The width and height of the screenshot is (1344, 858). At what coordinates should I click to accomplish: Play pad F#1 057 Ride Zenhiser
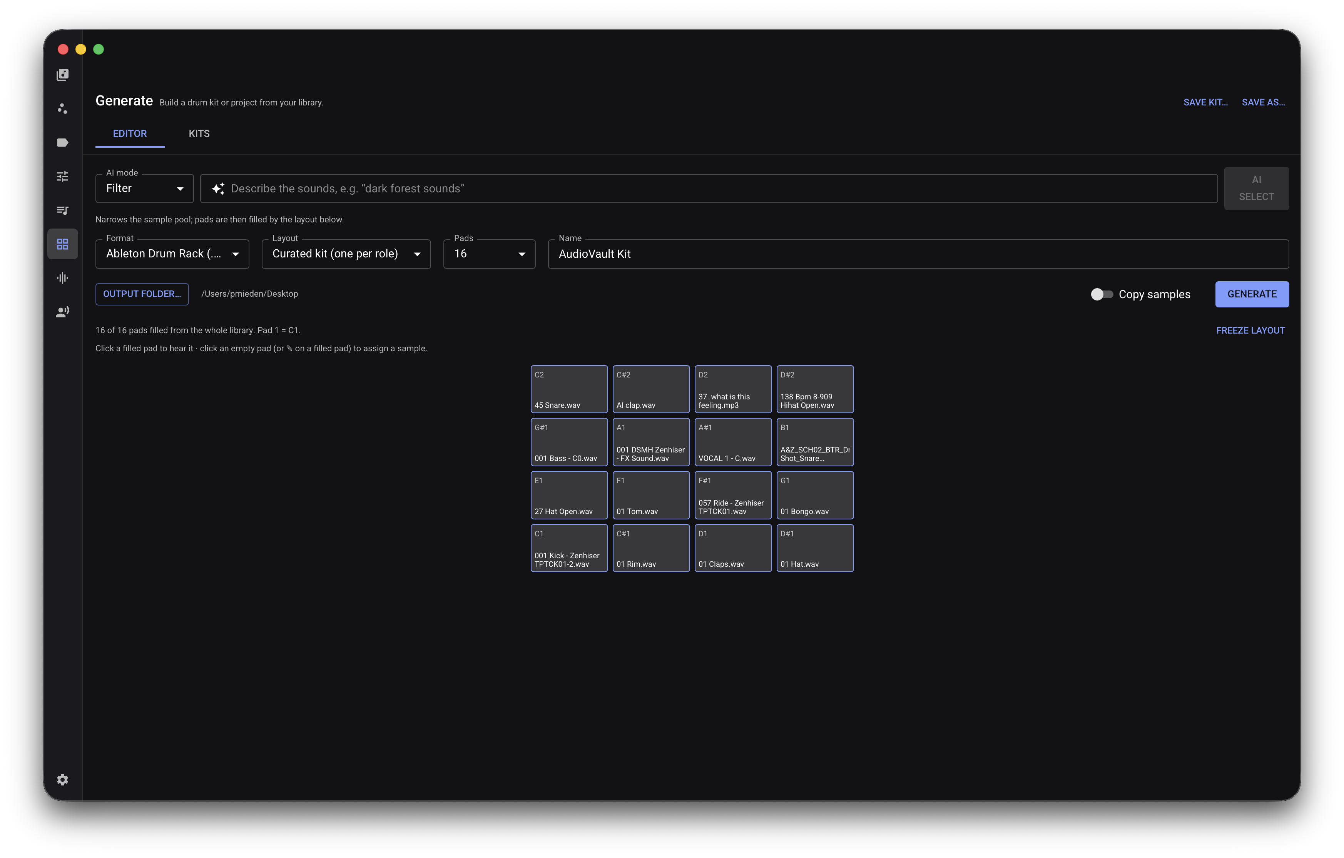click(x=733, y=496)
